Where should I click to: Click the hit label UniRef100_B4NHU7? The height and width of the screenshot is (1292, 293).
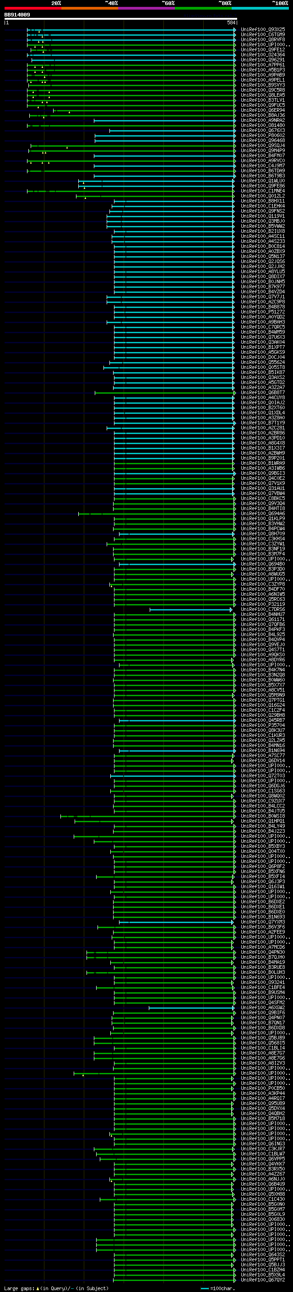point(263,615)
